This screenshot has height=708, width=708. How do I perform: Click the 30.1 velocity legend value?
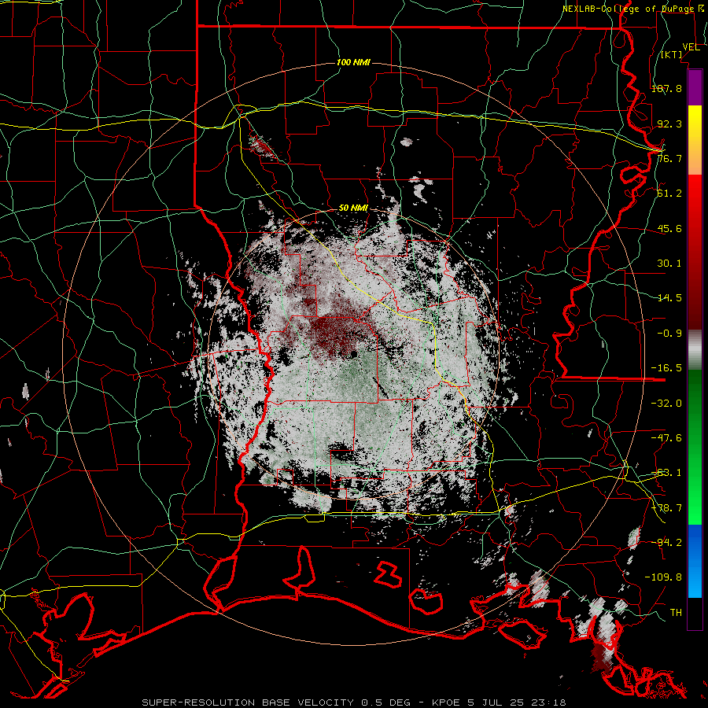(669, 264)
